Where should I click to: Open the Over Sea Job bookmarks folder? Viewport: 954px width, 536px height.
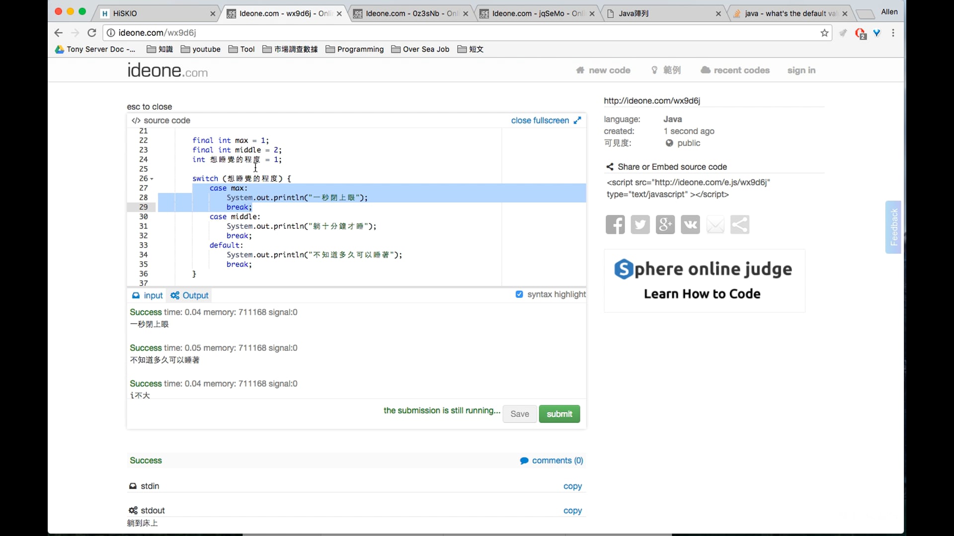click(420, 49)
